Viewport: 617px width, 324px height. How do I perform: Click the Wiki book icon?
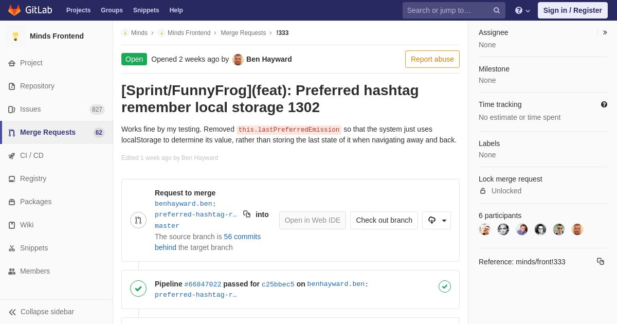[x=12, y=225]
